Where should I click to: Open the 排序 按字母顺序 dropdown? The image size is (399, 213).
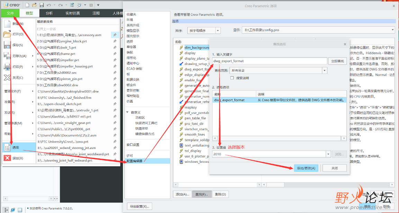[x=218, y=30]
